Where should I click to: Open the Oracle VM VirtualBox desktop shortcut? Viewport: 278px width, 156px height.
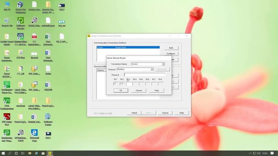pos(20,7)
